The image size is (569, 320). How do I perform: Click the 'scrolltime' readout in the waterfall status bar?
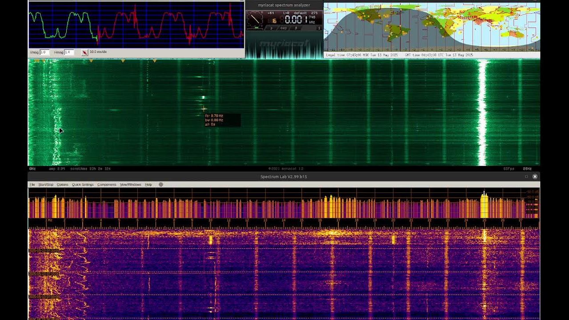click(x=90, y=169)
